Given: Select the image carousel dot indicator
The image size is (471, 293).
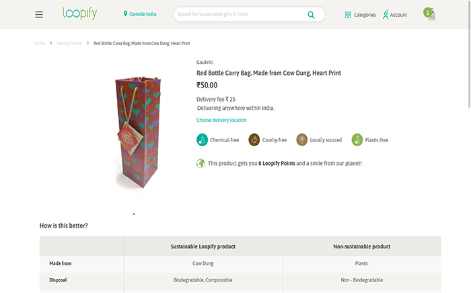Looking at the screenshot, I should (134, 214).
